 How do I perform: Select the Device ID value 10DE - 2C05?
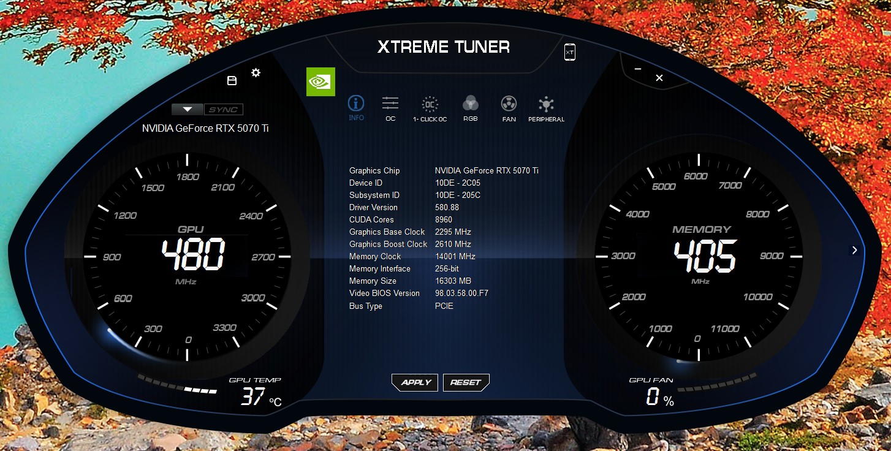(458, 183)
